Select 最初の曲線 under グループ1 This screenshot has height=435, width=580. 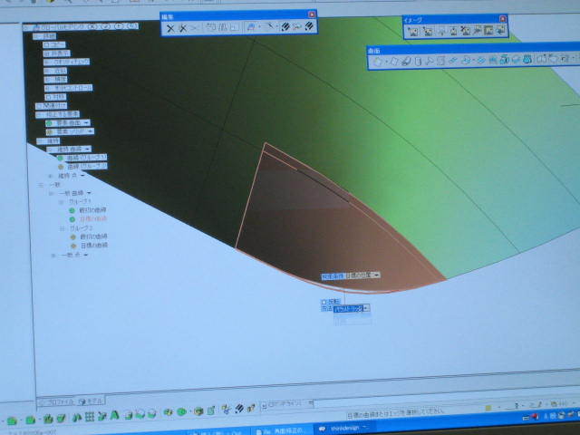click(x=89, y=210)
